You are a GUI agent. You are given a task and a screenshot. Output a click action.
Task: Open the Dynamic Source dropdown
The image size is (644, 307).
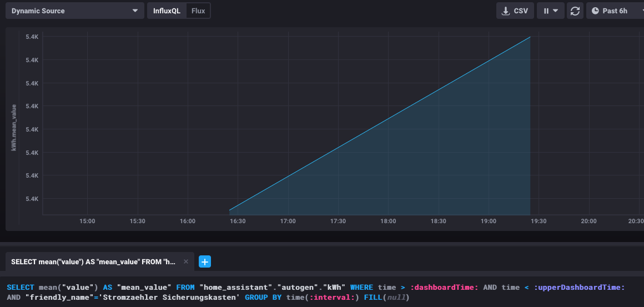click(x=74, y=11)
